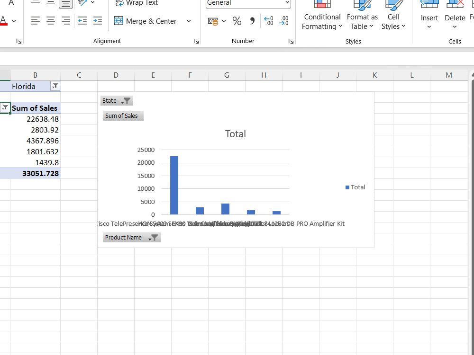
Task: Open font color dropdown arrow
Action: point(14,21)
